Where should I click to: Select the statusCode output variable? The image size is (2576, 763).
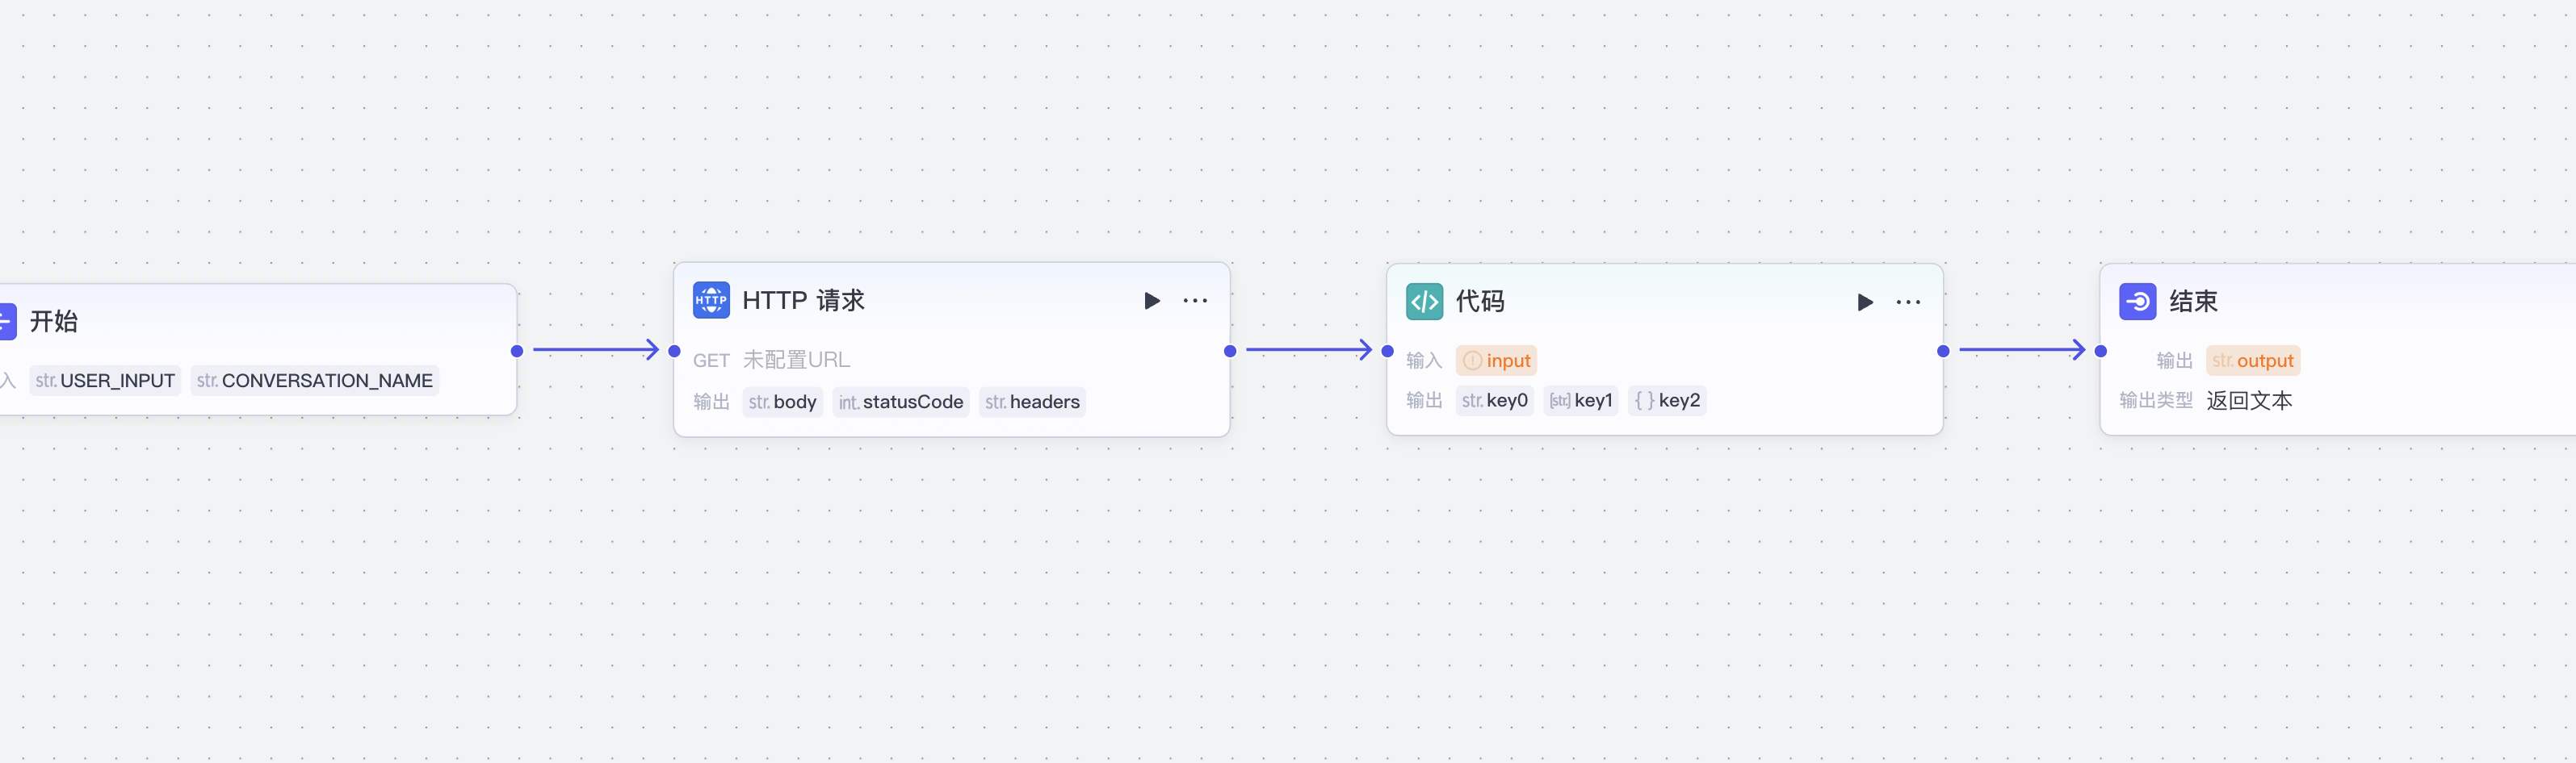coord(900,402)
